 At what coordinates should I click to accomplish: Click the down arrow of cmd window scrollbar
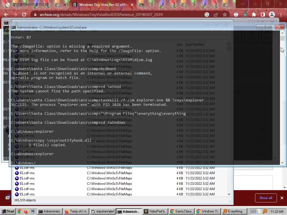[282, 163]
